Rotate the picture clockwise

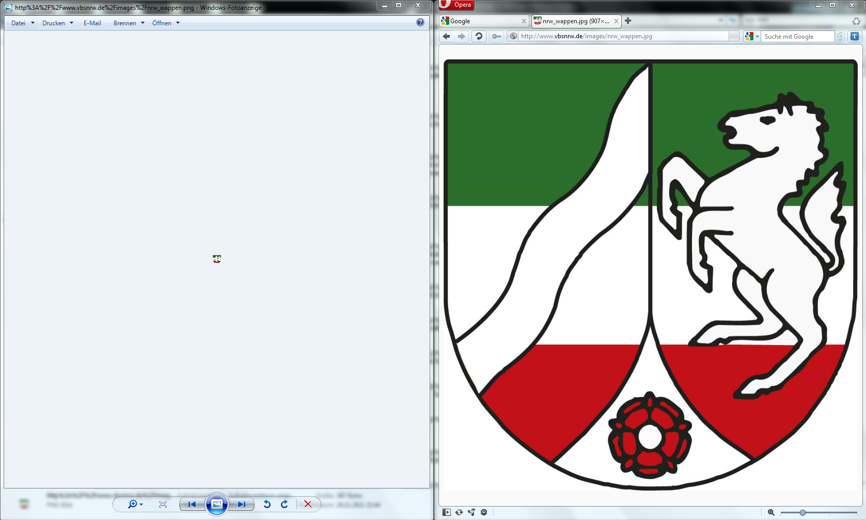pos(285,504)
